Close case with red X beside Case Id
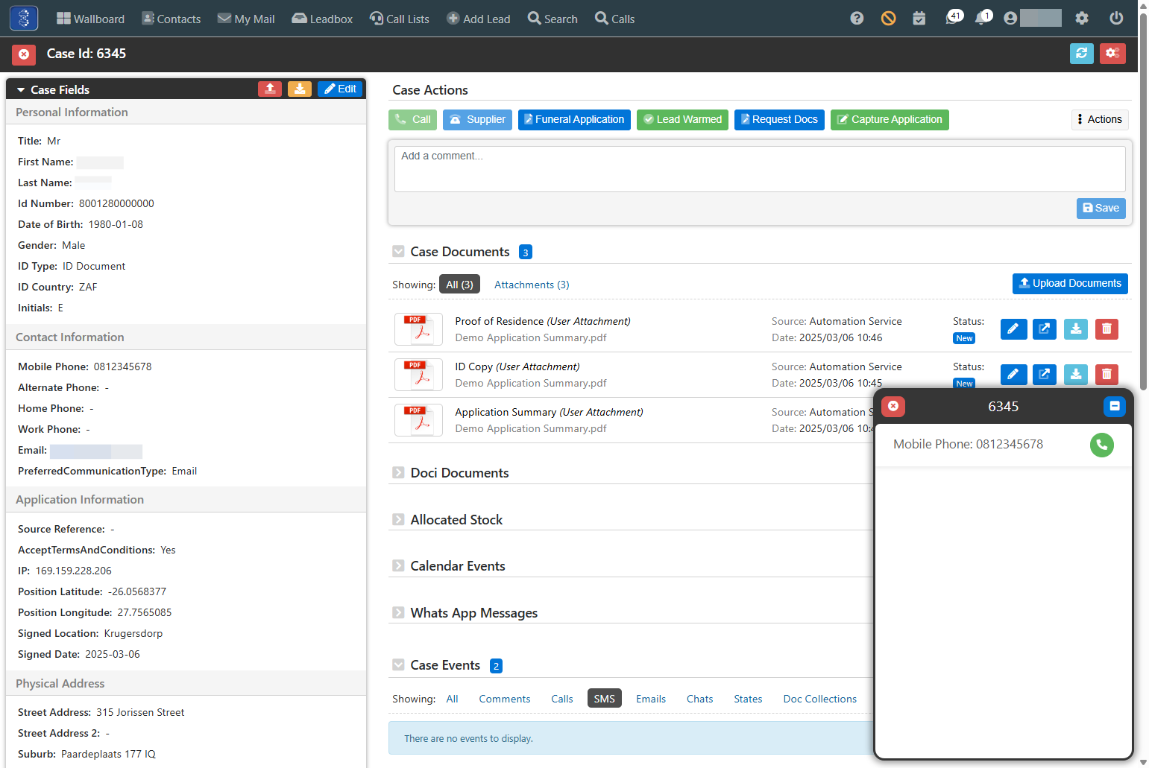Viewport: 1149px width, 768px height. tap(24, 54)
